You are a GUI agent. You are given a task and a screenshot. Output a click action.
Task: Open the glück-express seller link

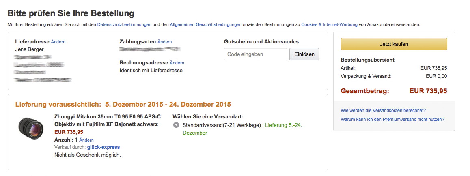click(x=103, y=147)
